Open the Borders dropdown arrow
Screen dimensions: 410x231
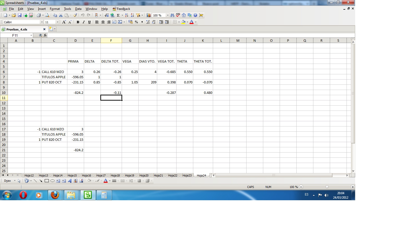pos(179,22)
